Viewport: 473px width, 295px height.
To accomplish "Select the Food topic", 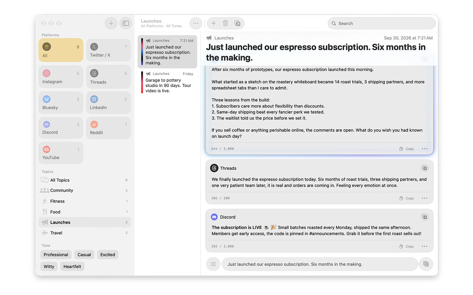I will pyautogui.click(x=85, y=212).
